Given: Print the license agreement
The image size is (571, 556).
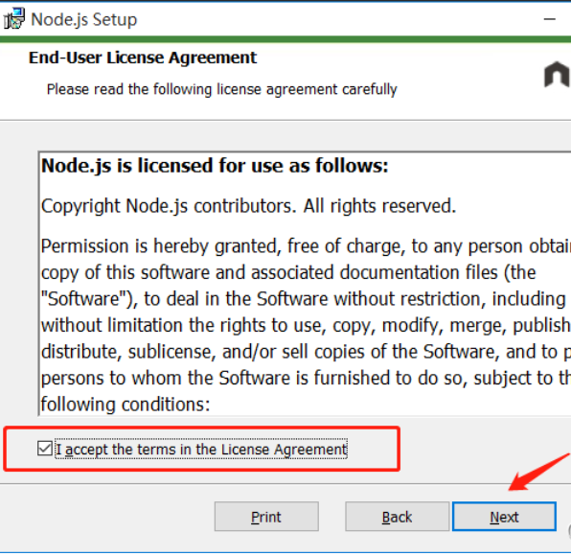Looking at the screenshot, I should click(266, 517).
